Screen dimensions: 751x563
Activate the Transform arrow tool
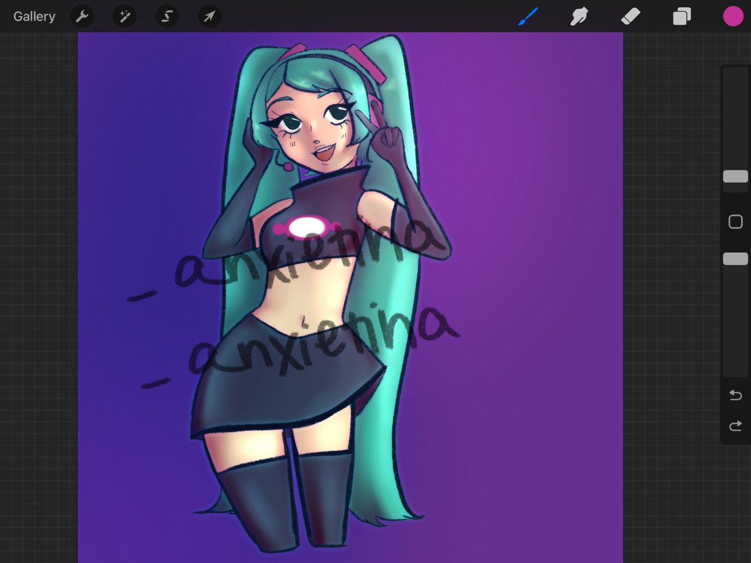[x=210, y=16]
